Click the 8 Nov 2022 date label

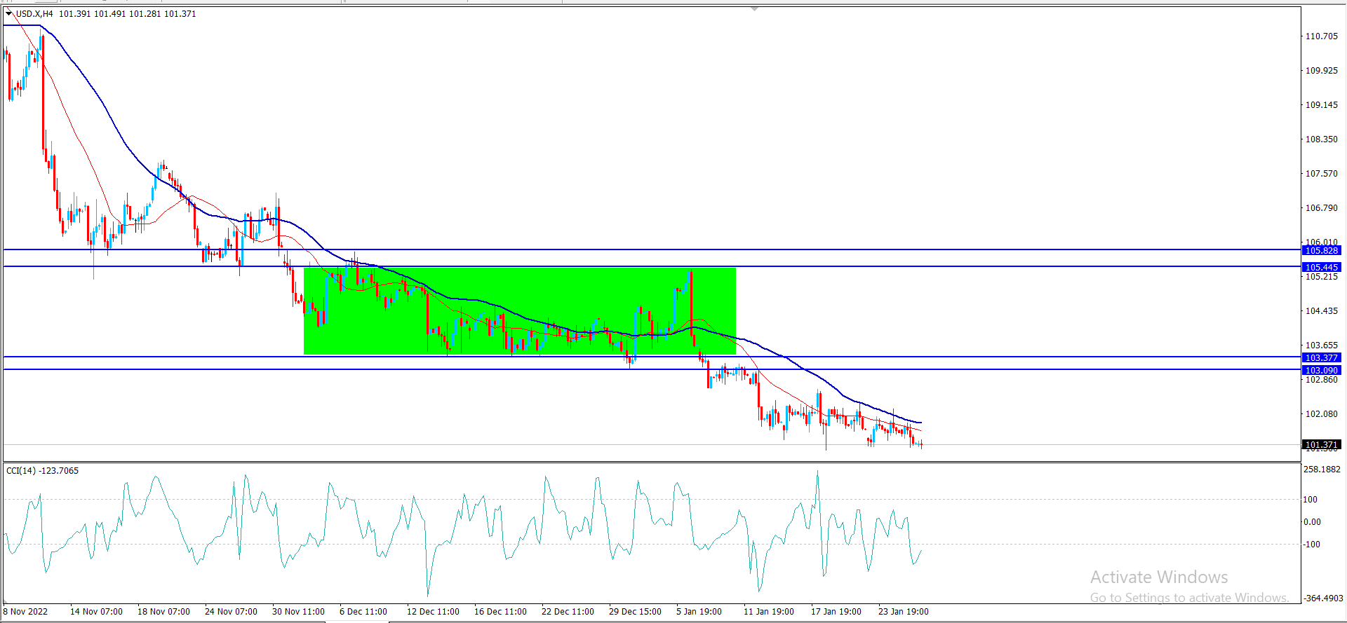(x=26, y=611)
